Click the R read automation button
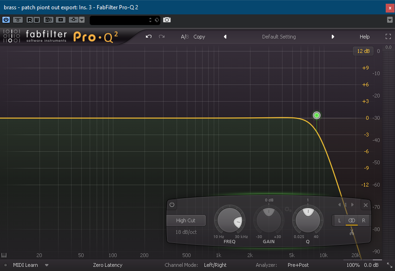Image resolution: width=395 pixels, height=271 pixels. coord(30,19)
